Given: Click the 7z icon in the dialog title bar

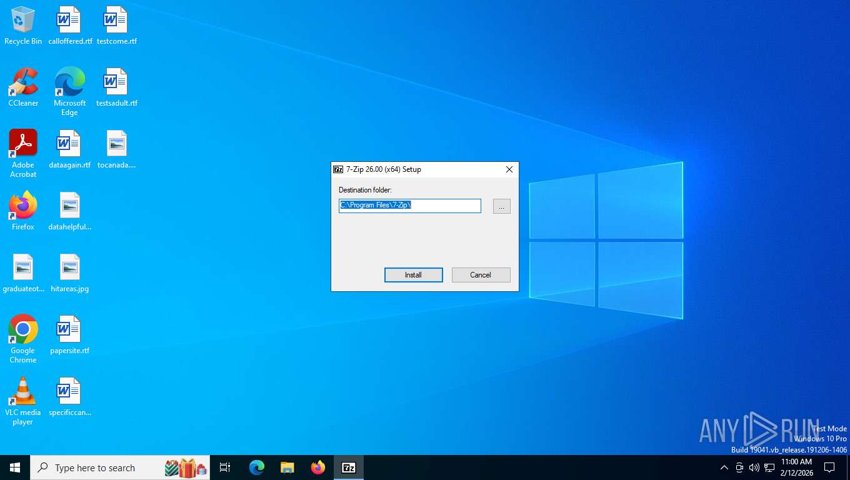Looking at the screenshot, I should 338,169.
